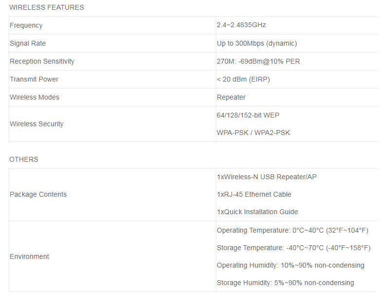Click the Reception Sensitivity label
Screen dimensions: 384x304
42,61
